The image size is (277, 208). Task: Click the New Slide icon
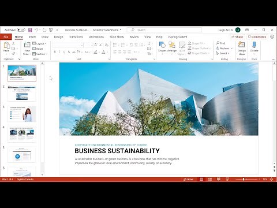coord(27,45)
